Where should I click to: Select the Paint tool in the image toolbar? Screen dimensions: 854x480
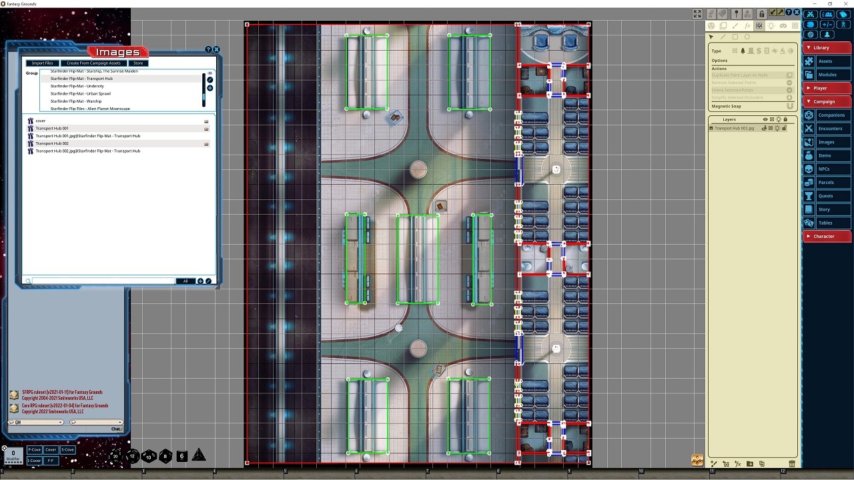pos(735,25)
